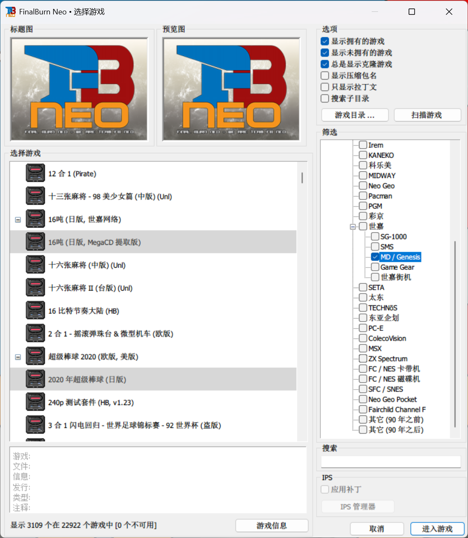Click the 扫描游戏 button
Screen dimensions: 468x538
(427, 115)
